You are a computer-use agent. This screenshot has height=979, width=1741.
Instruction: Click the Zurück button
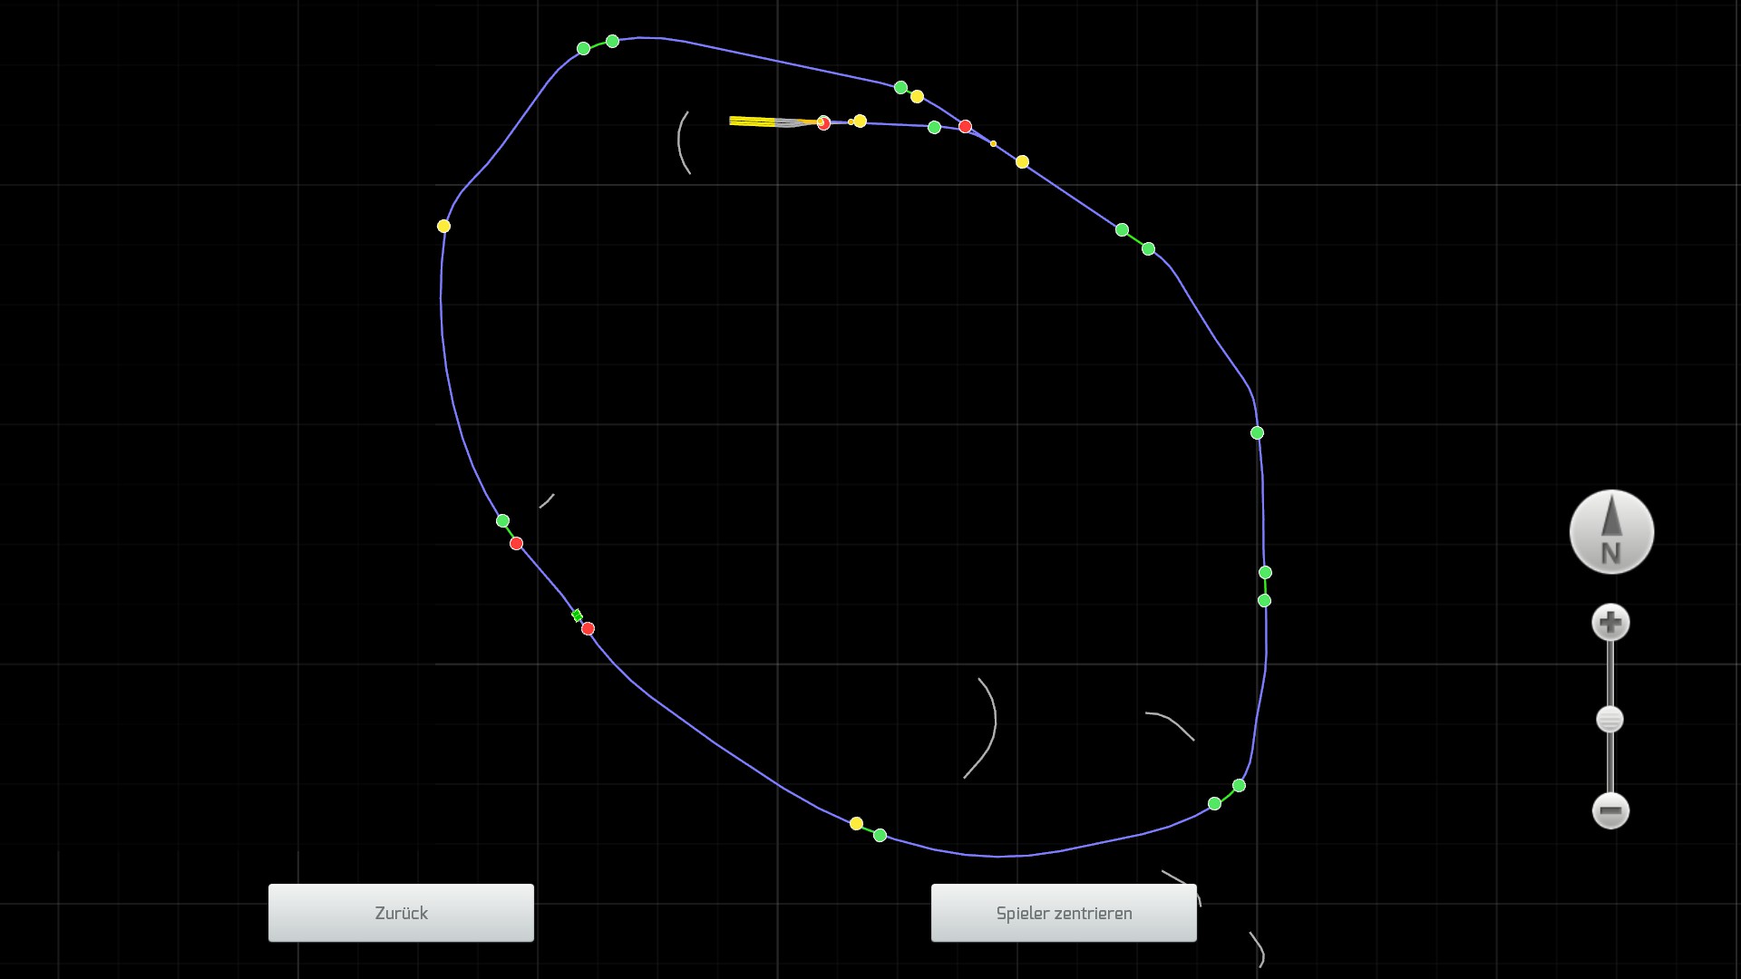pos(401,913)
